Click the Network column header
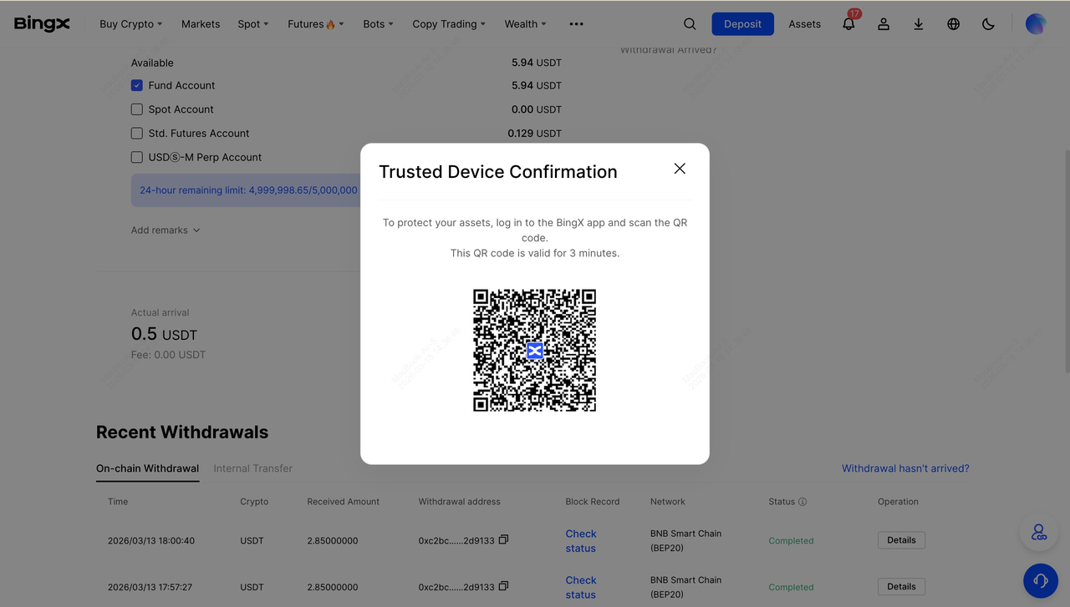Screen dimensions: 1070x607 point(668,502)
